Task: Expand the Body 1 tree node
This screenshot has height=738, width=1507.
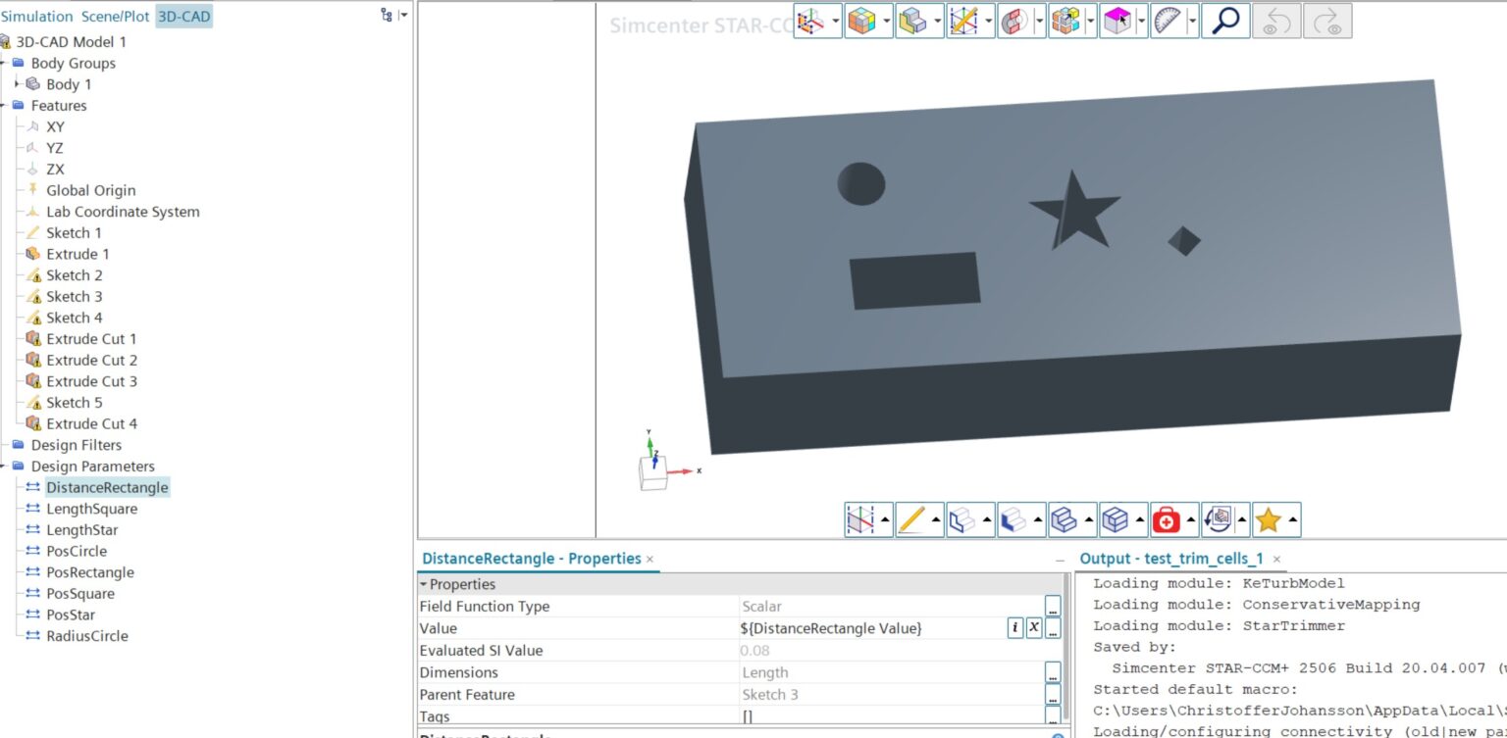Action: pos(18,84)
